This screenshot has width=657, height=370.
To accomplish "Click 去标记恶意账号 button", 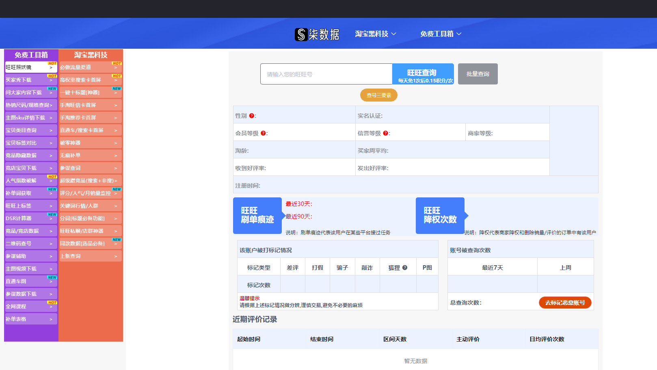I will [565, 303].
